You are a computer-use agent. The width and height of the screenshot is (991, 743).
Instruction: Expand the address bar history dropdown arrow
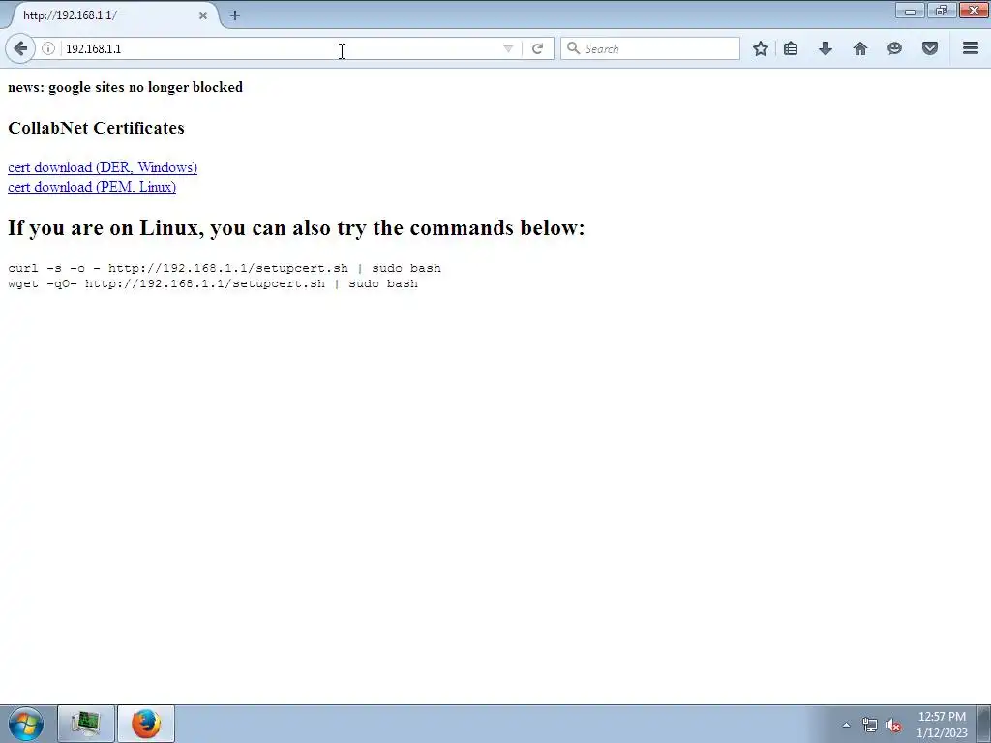(x=508, y=48)
